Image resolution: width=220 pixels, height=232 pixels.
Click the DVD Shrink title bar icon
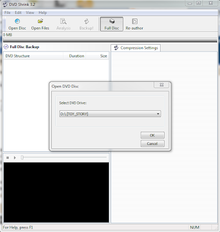pyautogui.click(x=5, y=4)
